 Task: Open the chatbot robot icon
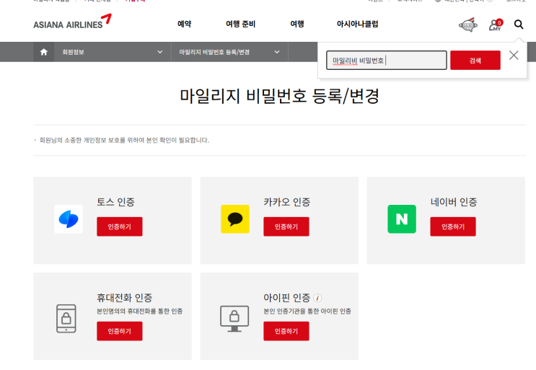pyautogui.click(x=468, y=25)
